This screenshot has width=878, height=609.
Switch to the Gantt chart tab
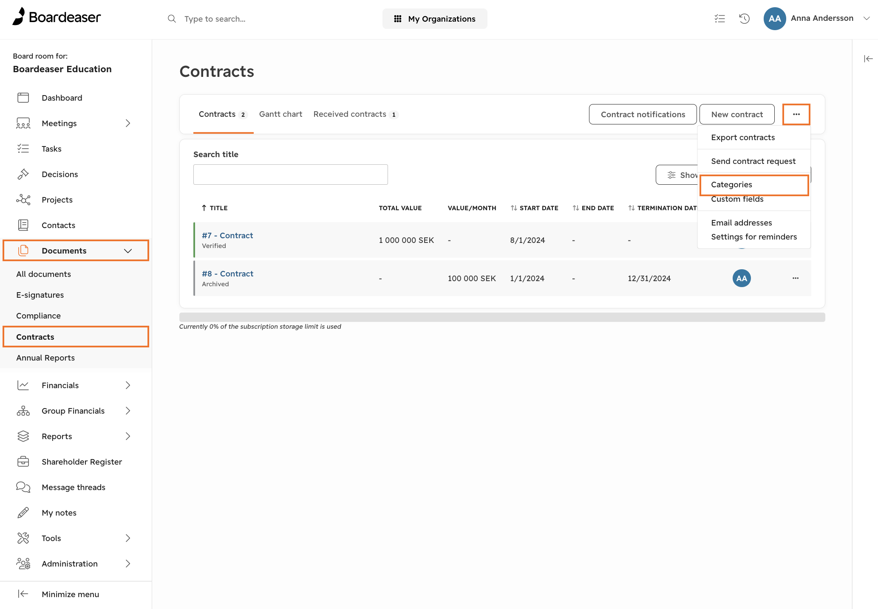click(280, 114)
